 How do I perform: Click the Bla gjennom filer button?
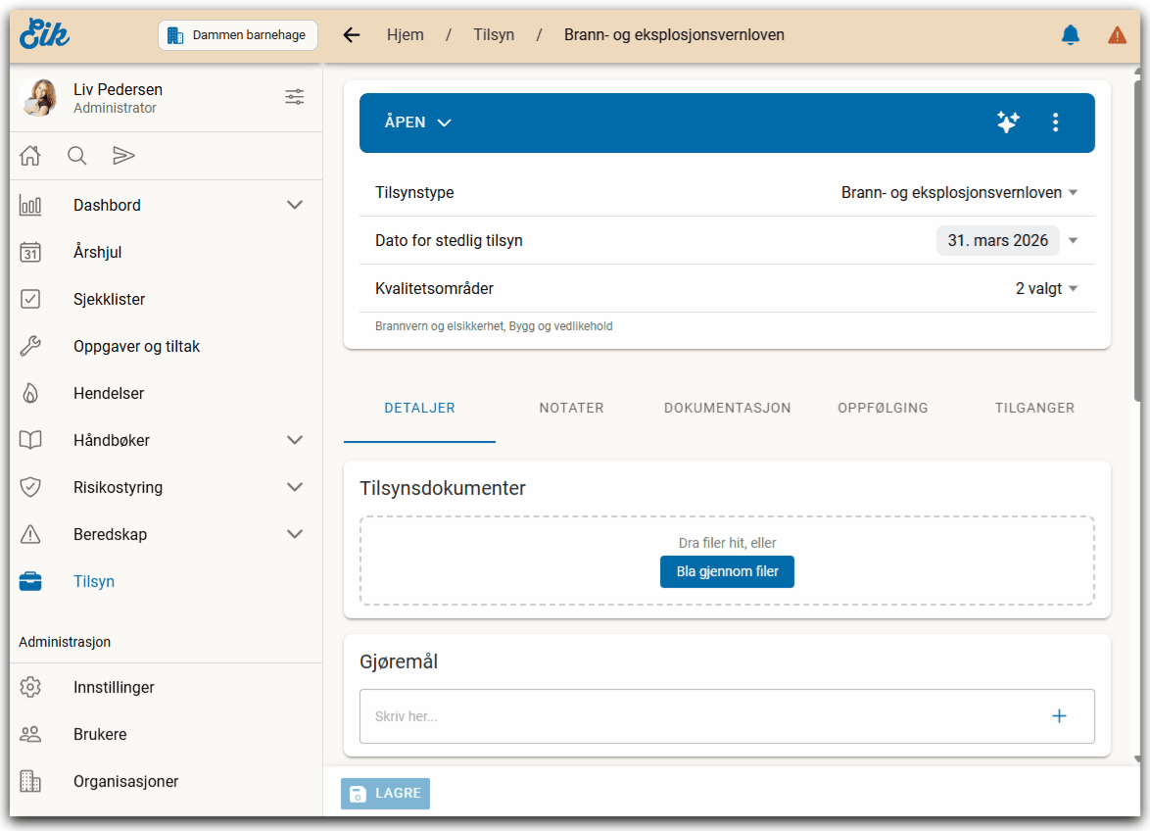[727, 571]
